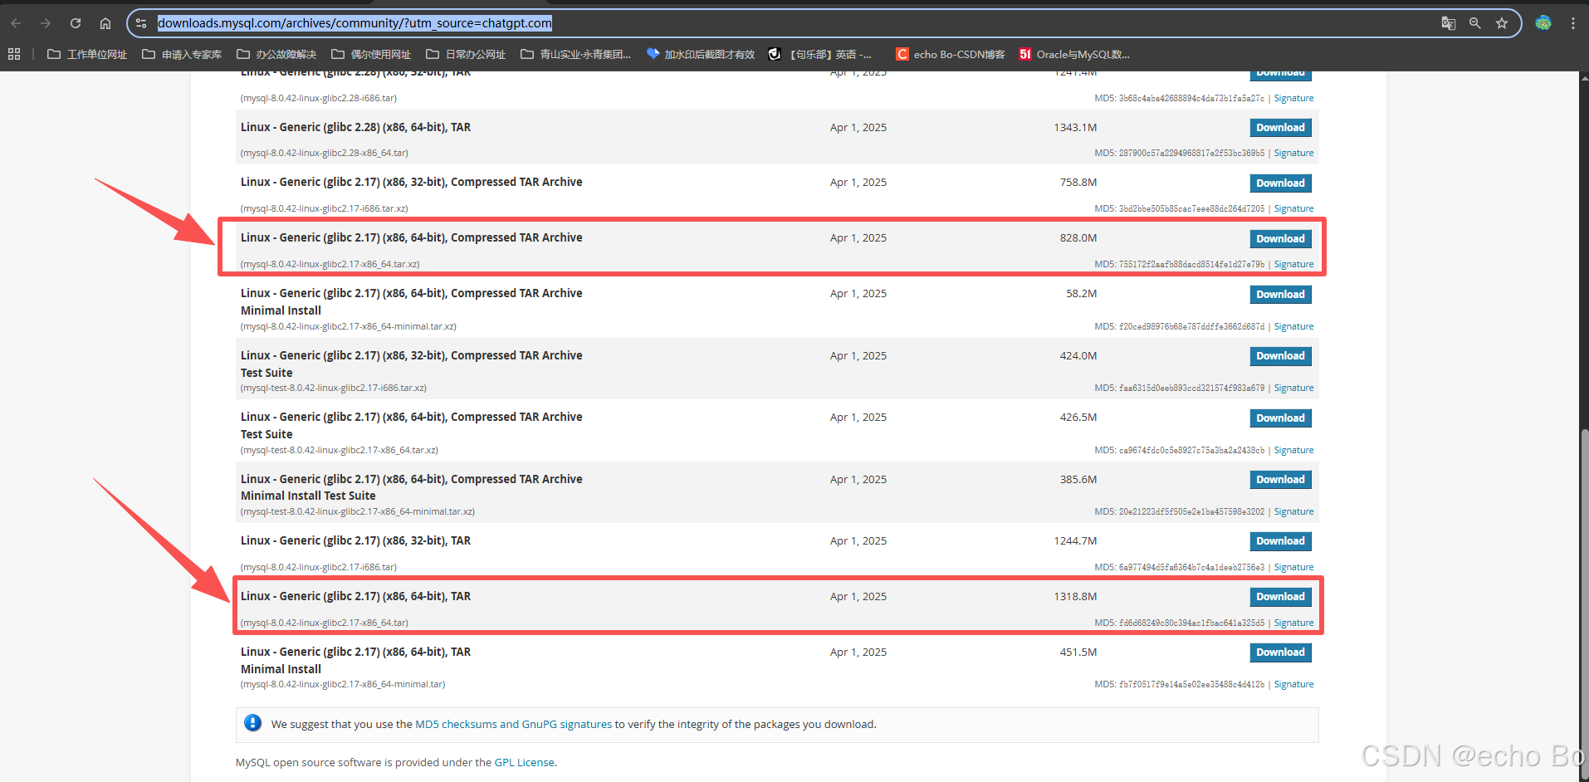Viewport: 1589px width, 782px height.
Task: Open the Oracle与MySQL数 bookmark
Action: [x=1074, y=54]
